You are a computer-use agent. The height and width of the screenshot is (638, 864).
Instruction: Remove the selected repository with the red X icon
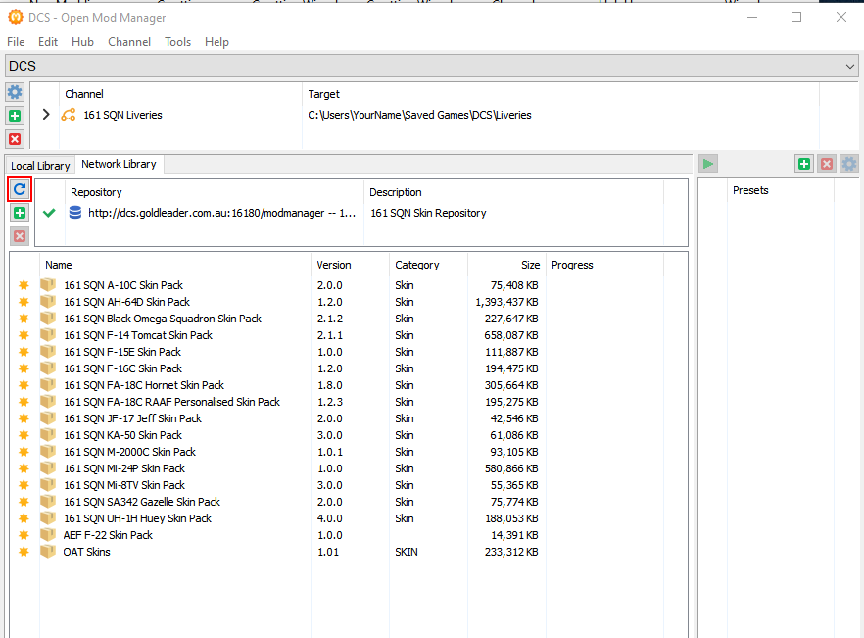pyautogui.click(x=20, y=235)
